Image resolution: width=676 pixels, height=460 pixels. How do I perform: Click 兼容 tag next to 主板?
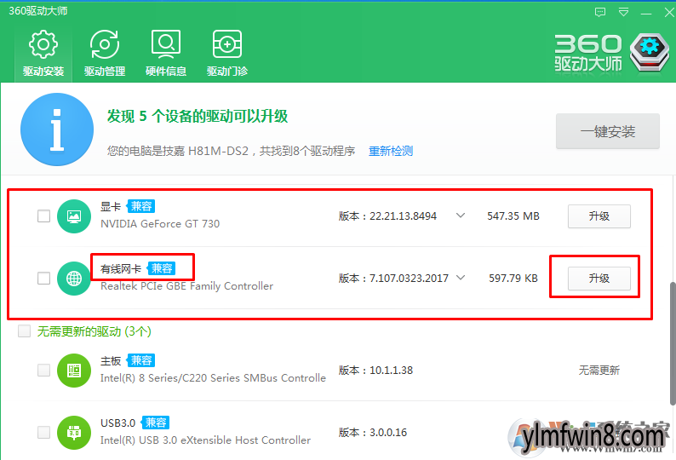(x=141, y=360)
